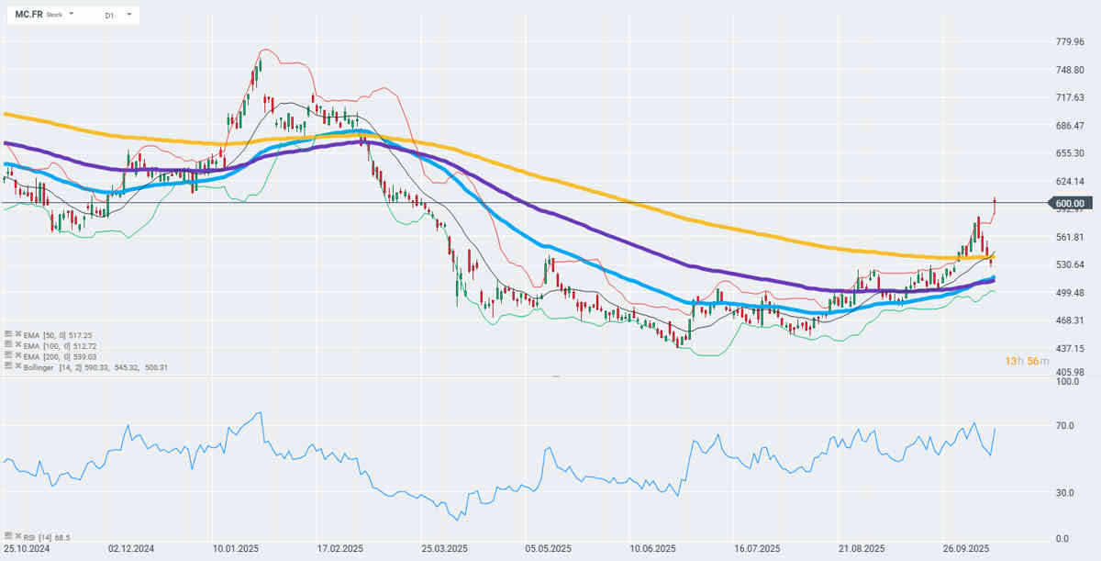The image size is (1101, 561).
Task: Open settings icon for Bollinger indicator
Action: [x=7, y=366]
